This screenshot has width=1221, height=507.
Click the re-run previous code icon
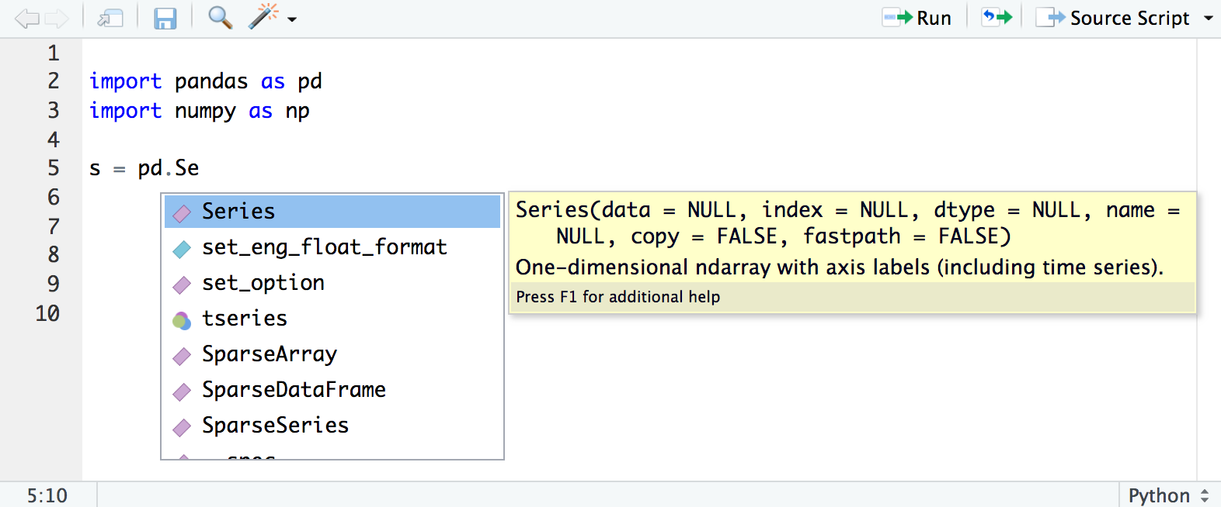[x=997, y=17]
